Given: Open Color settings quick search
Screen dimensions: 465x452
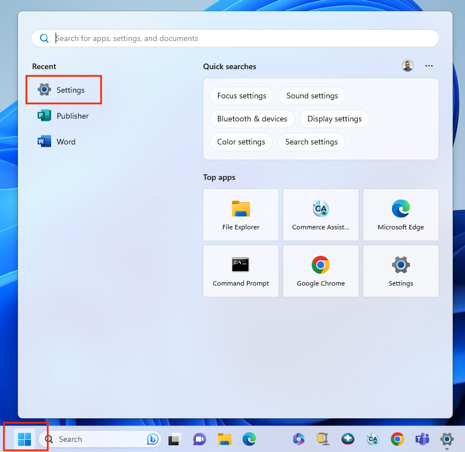Looking at the screenshot, I should click(x=241, y=142).
